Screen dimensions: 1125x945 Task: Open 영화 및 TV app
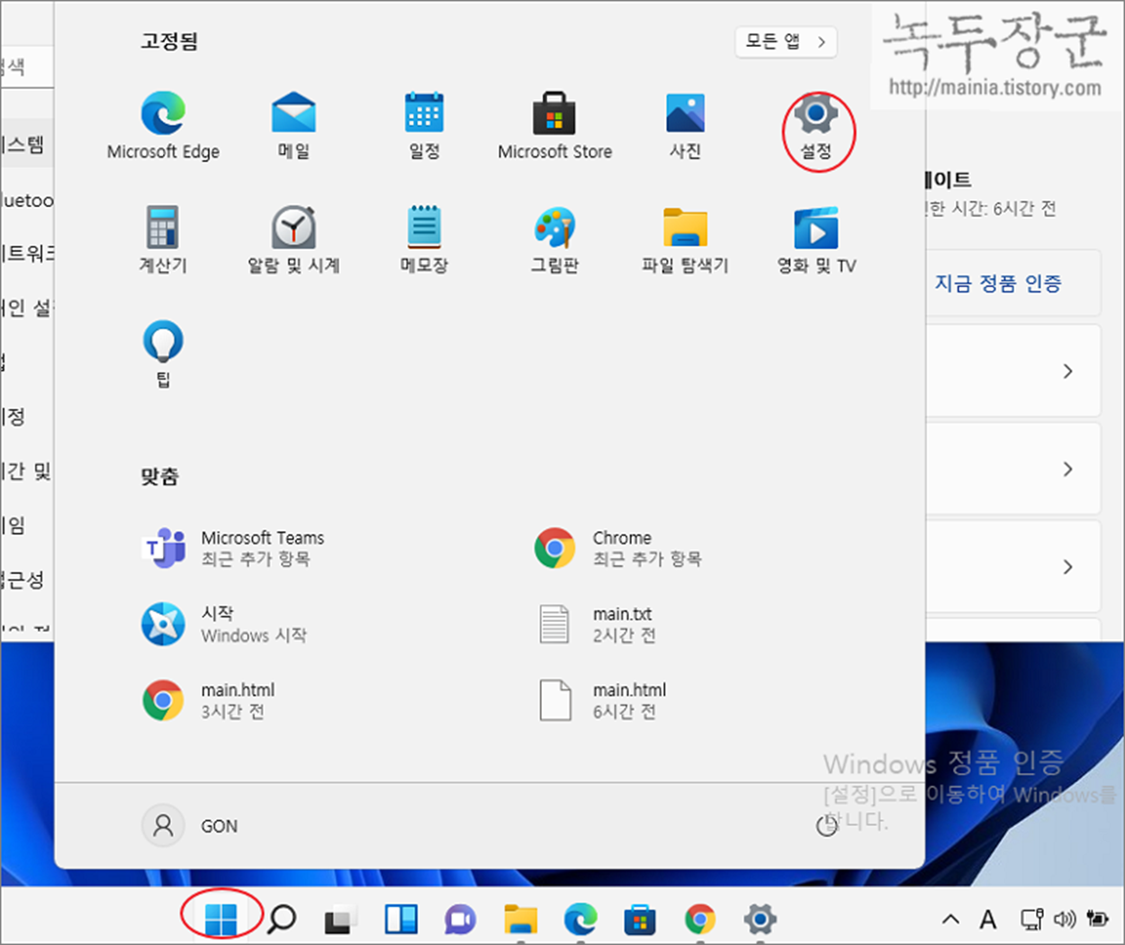tap(816, 240)
